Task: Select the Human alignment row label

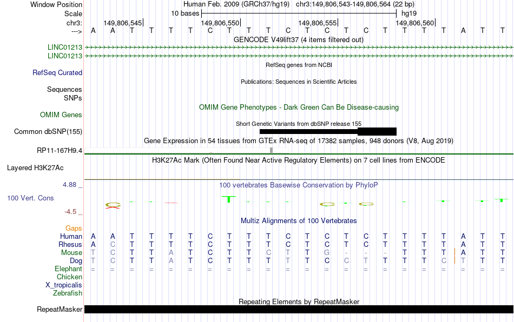Action: (71, 236)
